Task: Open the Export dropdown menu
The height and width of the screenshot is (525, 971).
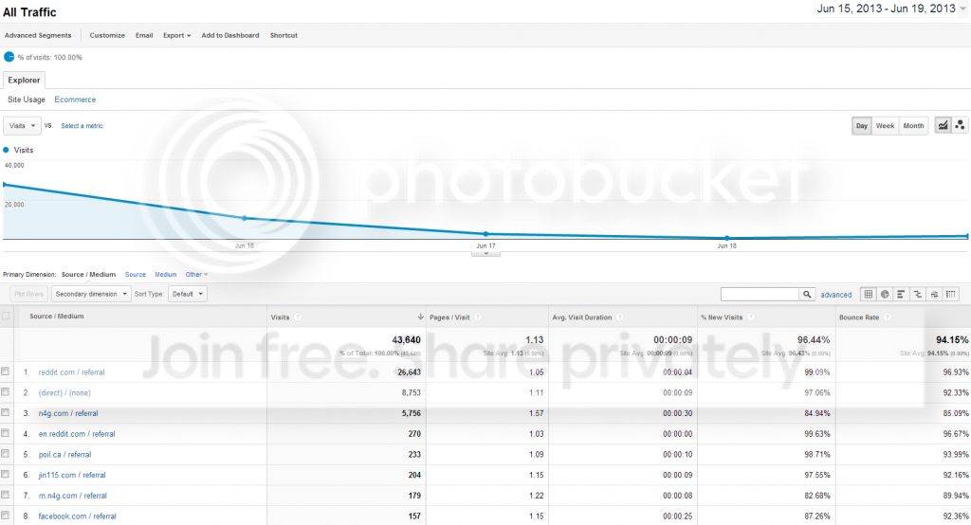Action: pyautogui.click(x=176, y=35)
